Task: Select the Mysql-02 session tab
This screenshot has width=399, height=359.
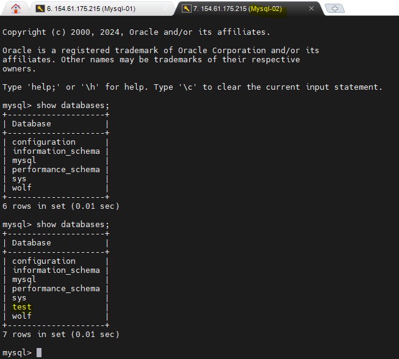Action: pyautogui.click(x=248, y=9)
